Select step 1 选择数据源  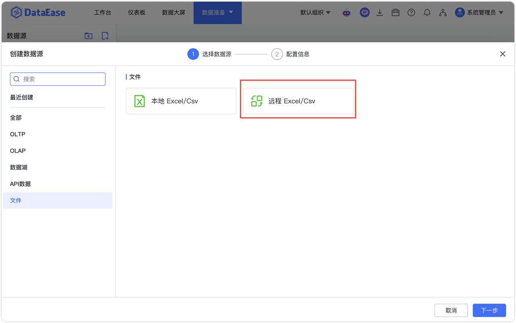click(209, 54)
